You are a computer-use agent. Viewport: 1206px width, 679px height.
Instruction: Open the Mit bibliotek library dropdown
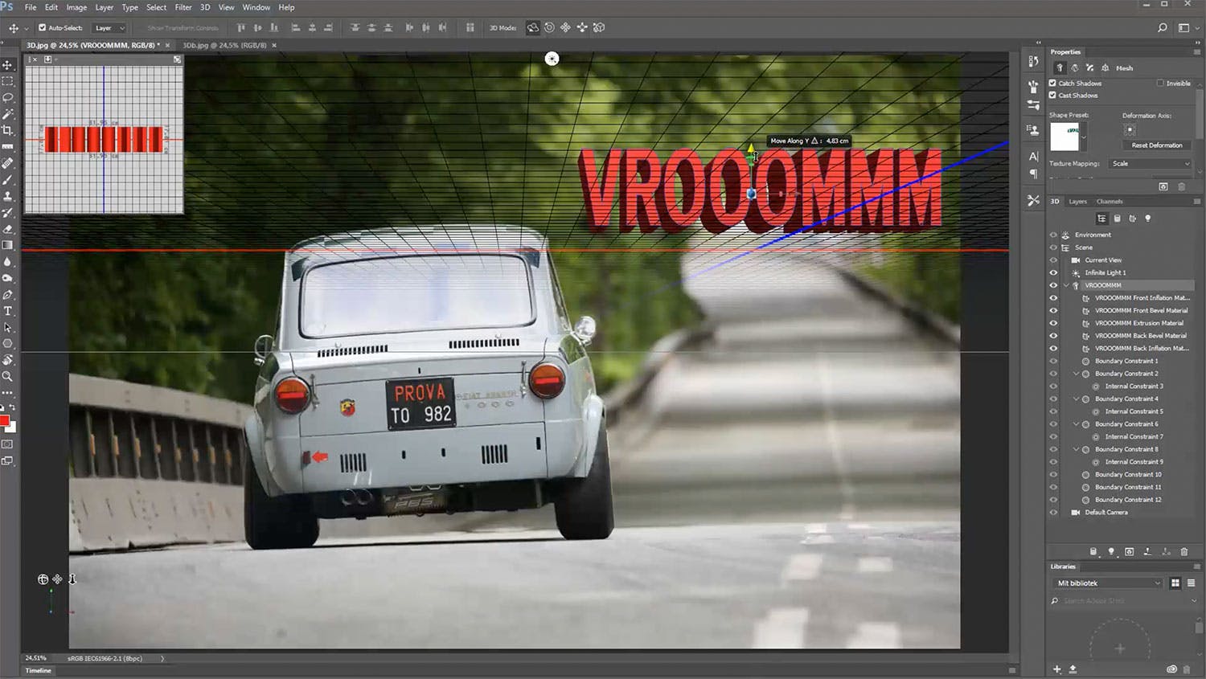click(1109, 583)
